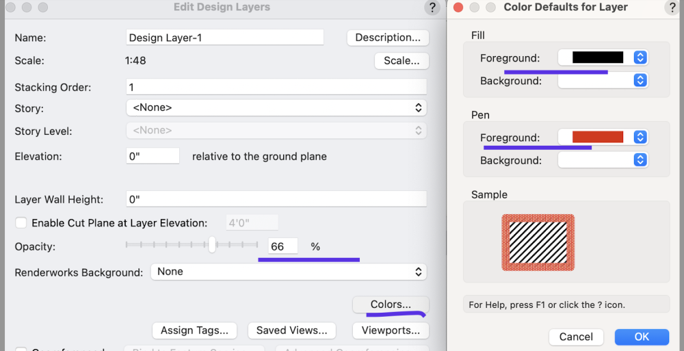The image size is (684, 351).
Task: Click the Colors button
Action: pyautogui.click(x=391, y=304)
